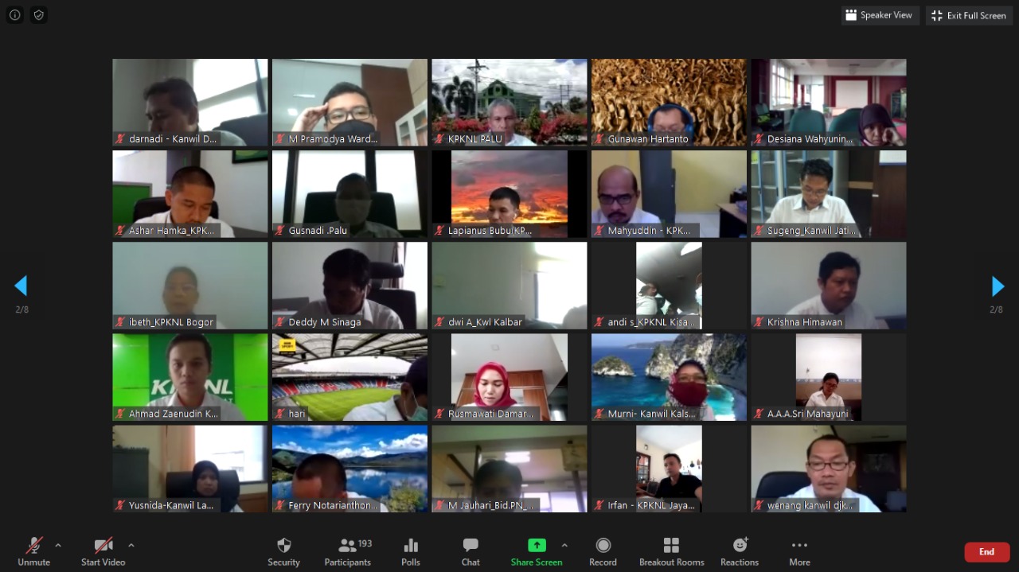Screen dimensions: 1019x572
Task: Click muted mic icon on Gusnadi .Palu
Action: pyautogui.click(x=280, y=231)
